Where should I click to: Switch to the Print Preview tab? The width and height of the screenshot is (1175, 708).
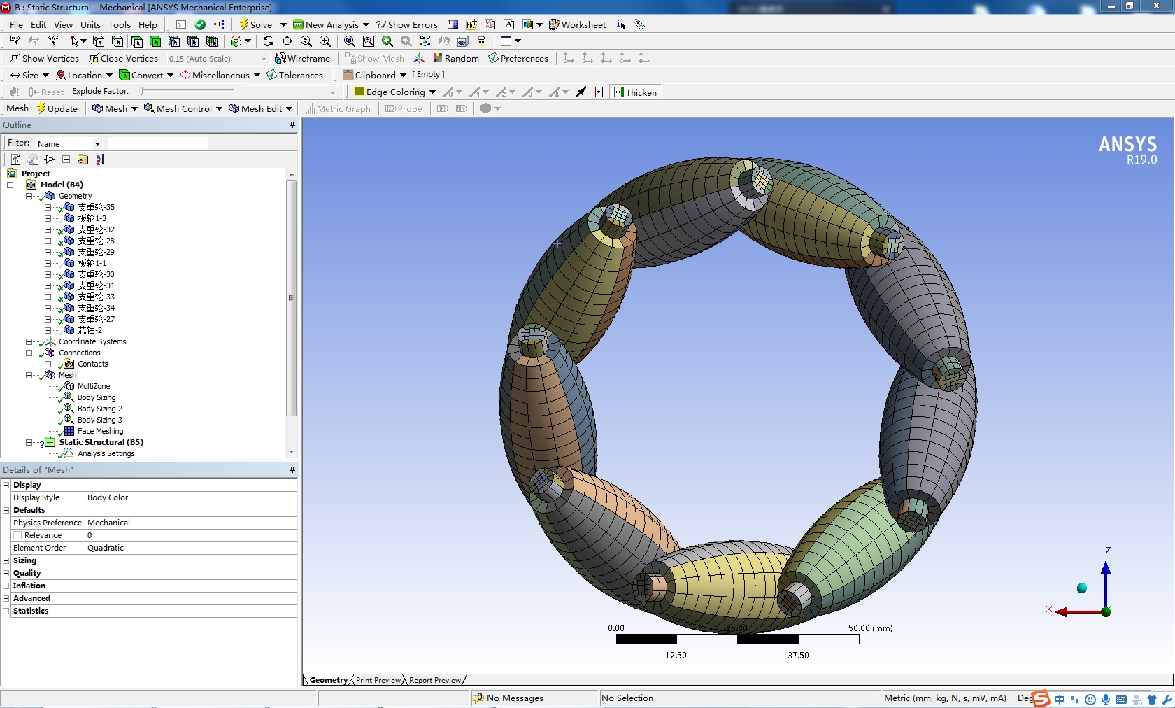click(378, 680)
